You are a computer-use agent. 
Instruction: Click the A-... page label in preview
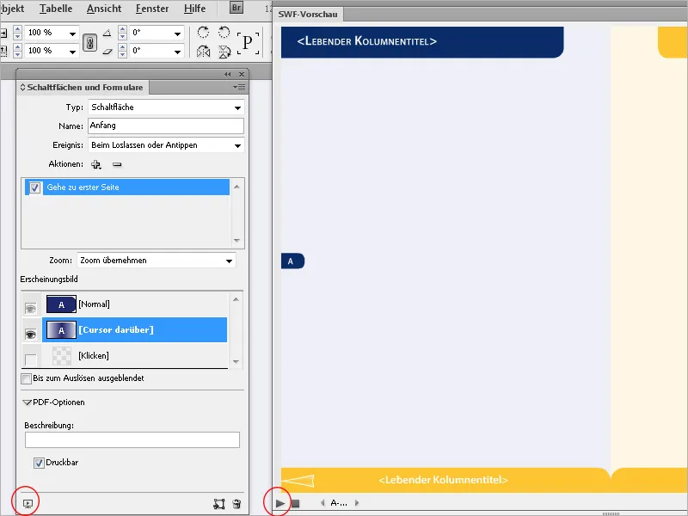[x=339, y=503]
